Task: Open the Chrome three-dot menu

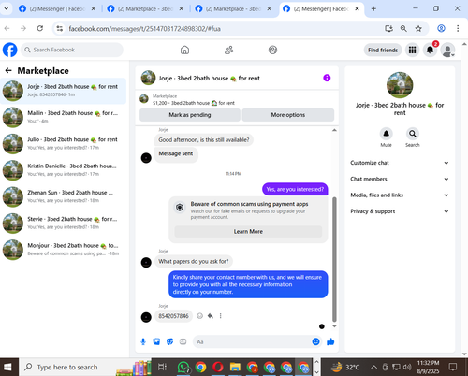Action: [458, 29]
